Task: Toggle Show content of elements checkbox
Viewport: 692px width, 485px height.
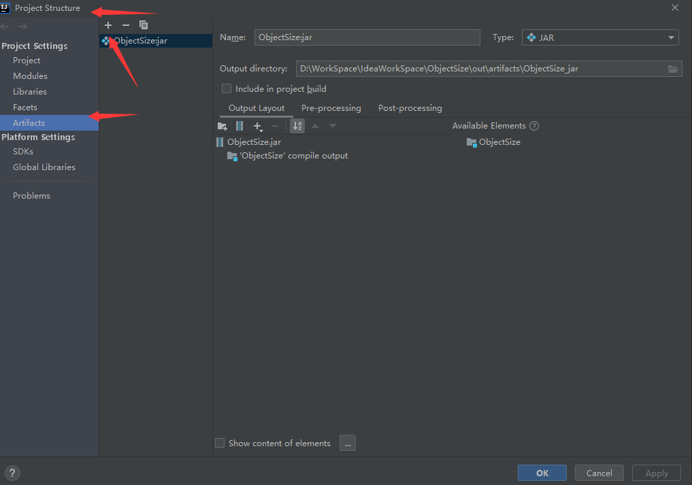Action: click(220, 443)
